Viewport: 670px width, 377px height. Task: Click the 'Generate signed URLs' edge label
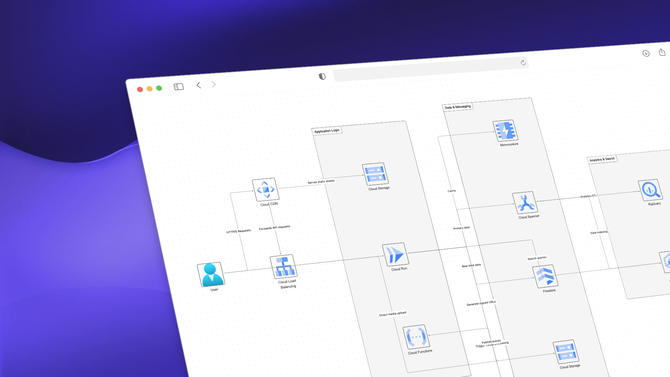coord(481,303)
